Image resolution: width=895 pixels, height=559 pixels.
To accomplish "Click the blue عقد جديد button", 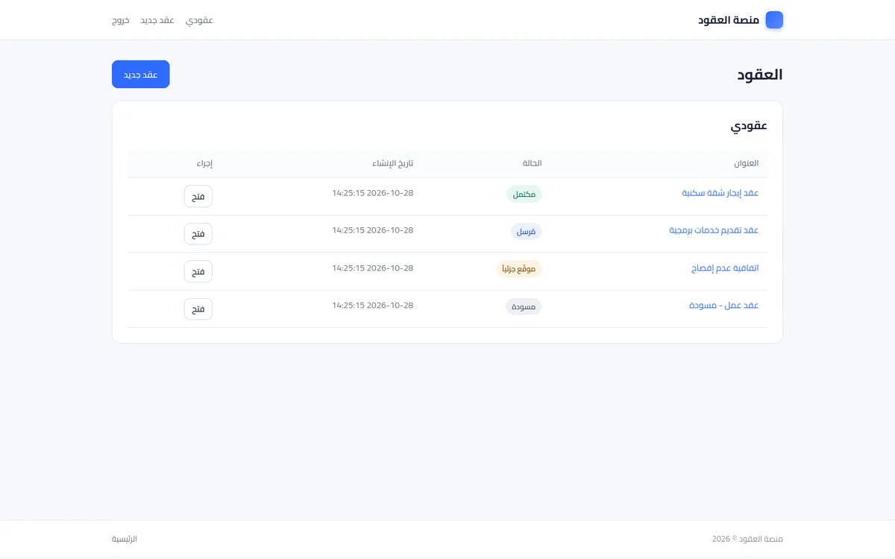I will 141,75.
